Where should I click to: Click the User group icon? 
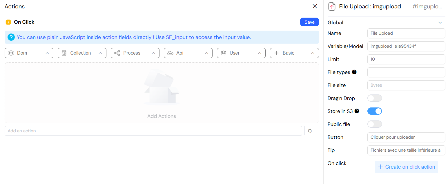click(223, 53)
